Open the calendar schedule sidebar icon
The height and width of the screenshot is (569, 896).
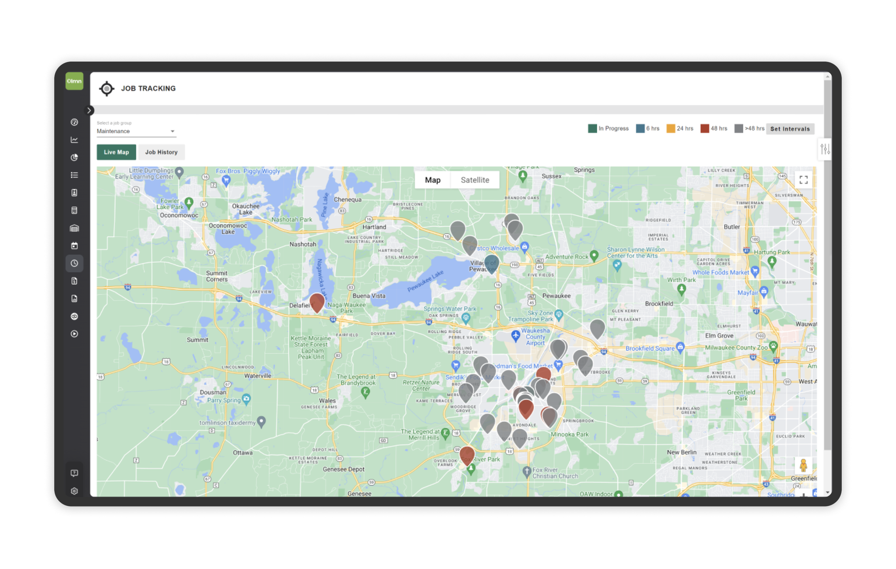click(74, 246)
